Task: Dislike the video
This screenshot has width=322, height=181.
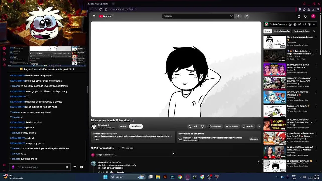Action: pyautogui.click(x=202, y=126)
